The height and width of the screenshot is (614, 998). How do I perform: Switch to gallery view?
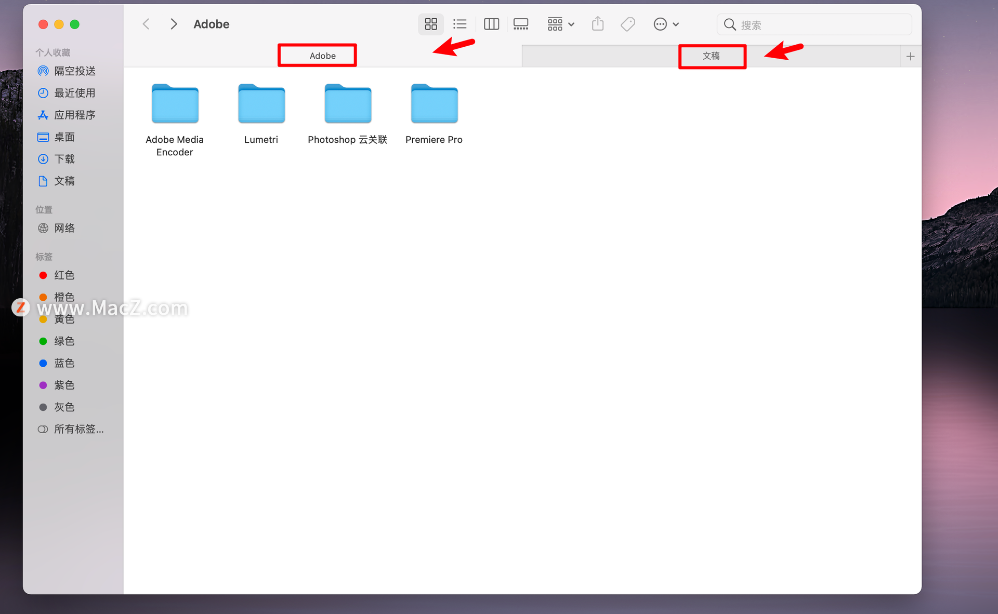pos(521,24)
